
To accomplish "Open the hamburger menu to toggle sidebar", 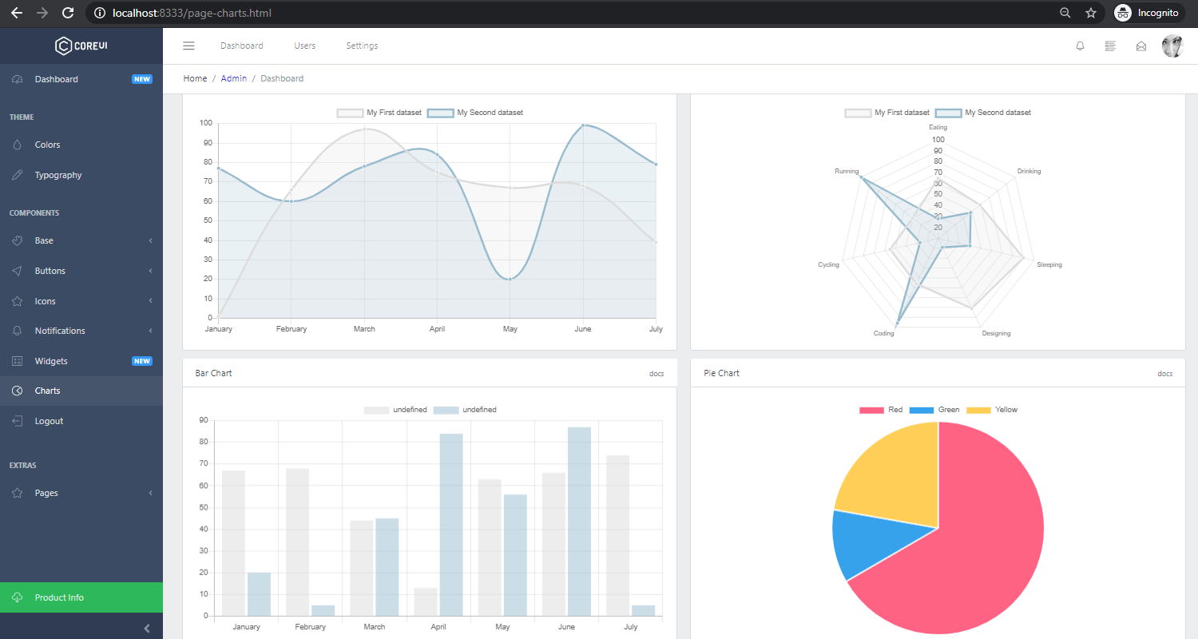I will [x=188, y=46].
